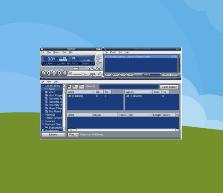Toggle the ML media library button

coord(99,69)
